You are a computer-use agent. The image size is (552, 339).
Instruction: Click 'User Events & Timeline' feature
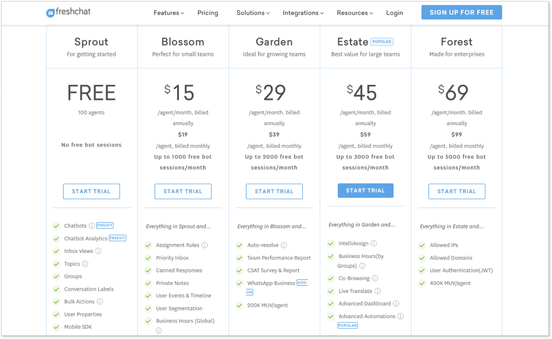click(184, 296)
